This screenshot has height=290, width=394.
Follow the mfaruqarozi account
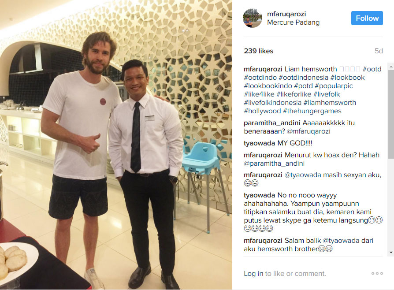click(367, 18)
